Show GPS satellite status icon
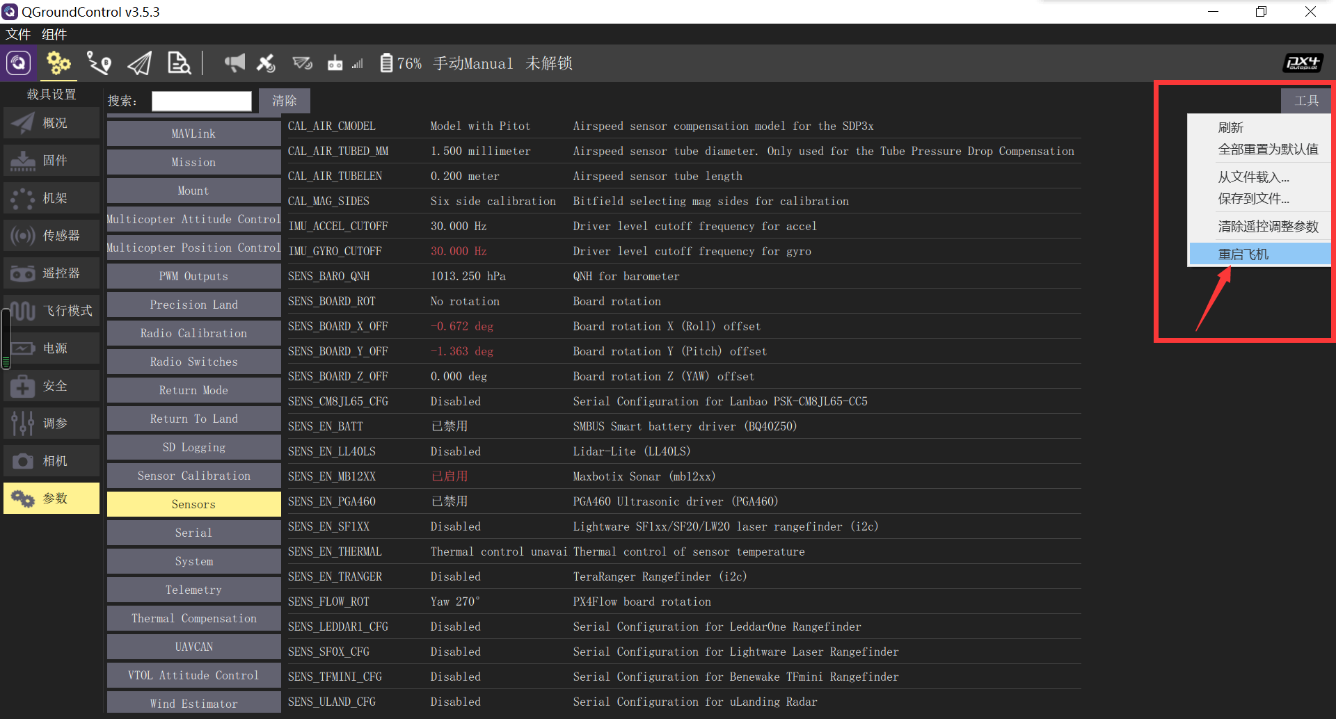Screen dimensions: 1336x719 266,63
